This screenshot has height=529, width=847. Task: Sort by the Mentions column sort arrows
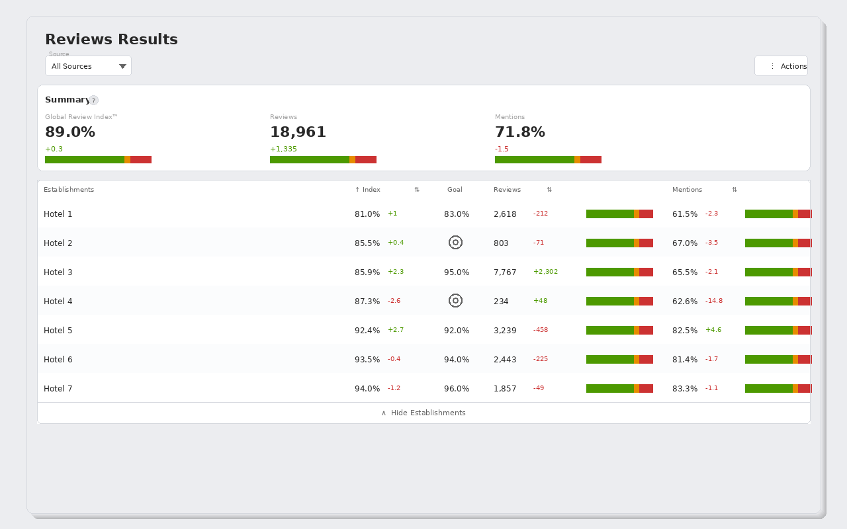(x=735, y=190)
